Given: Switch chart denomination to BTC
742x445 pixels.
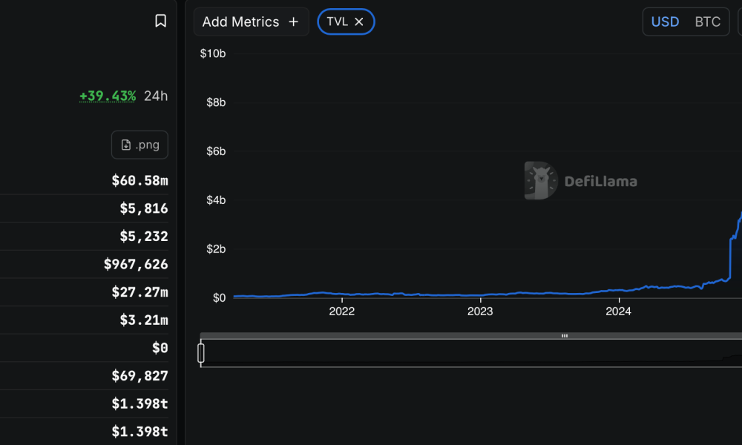Looking at the screenshot, I should point(707,22).
